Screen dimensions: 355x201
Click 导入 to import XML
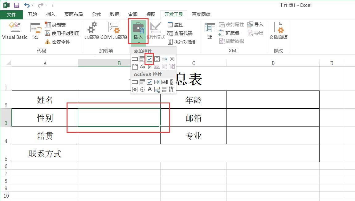pos(255,24)
